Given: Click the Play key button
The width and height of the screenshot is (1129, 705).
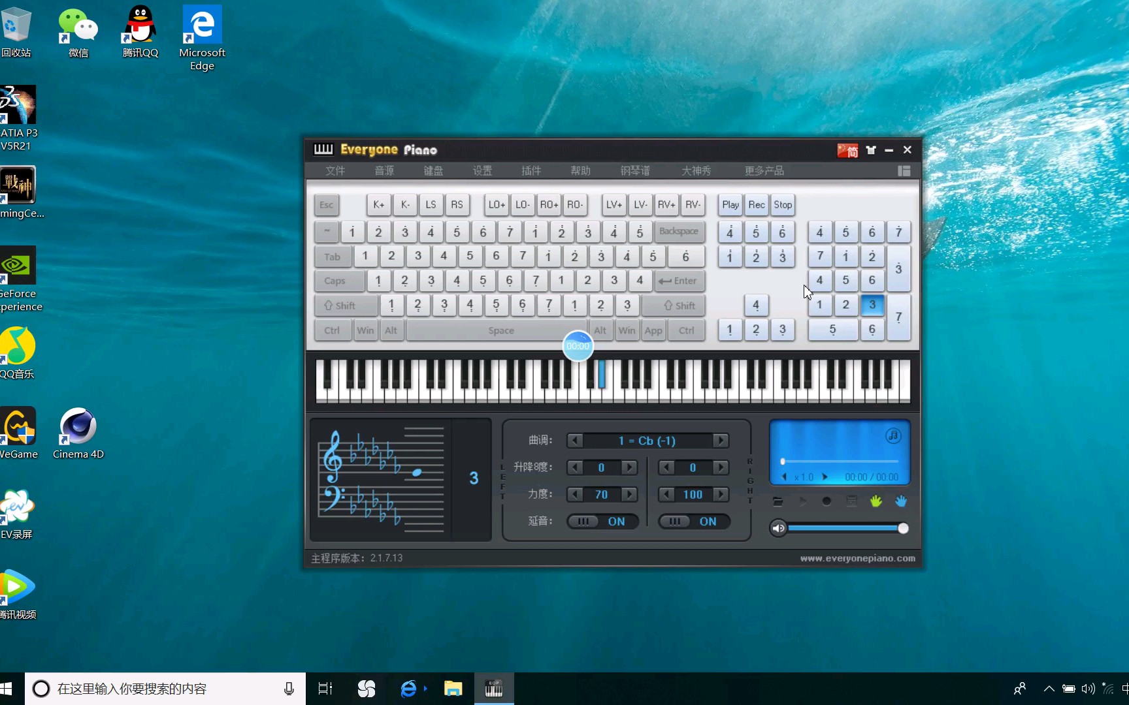Looking at the screenshot, I should [x=730, y=205].
